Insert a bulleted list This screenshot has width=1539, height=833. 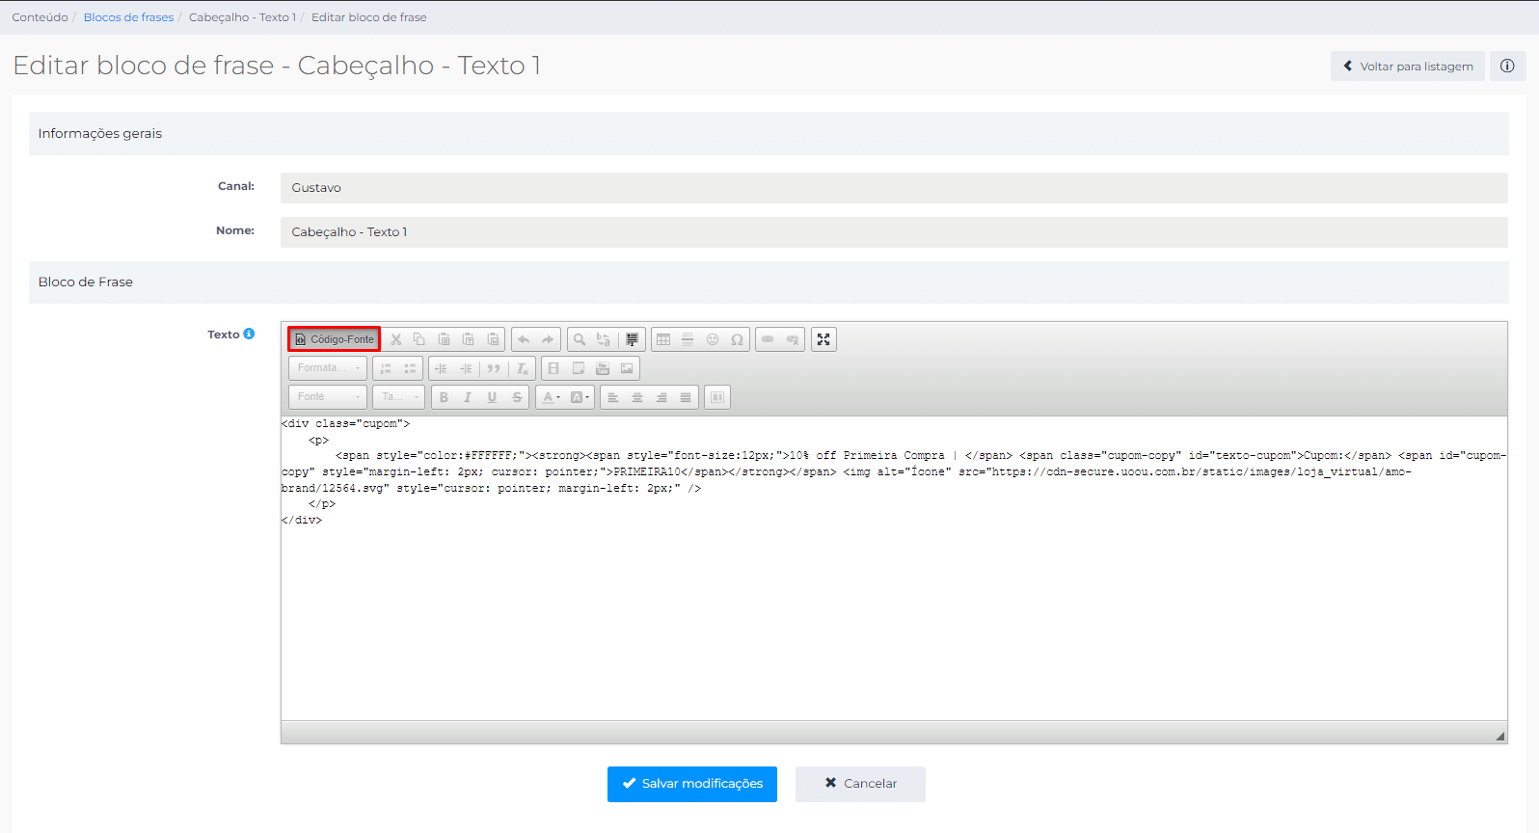[x=410, y=368]
